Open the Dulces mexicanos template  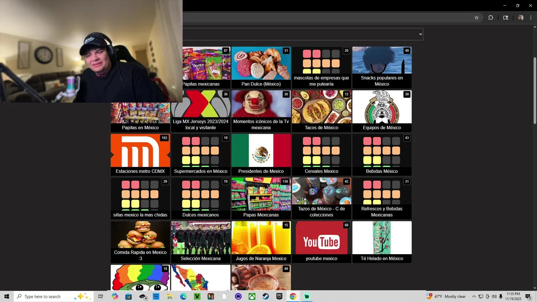pos(201,198)
